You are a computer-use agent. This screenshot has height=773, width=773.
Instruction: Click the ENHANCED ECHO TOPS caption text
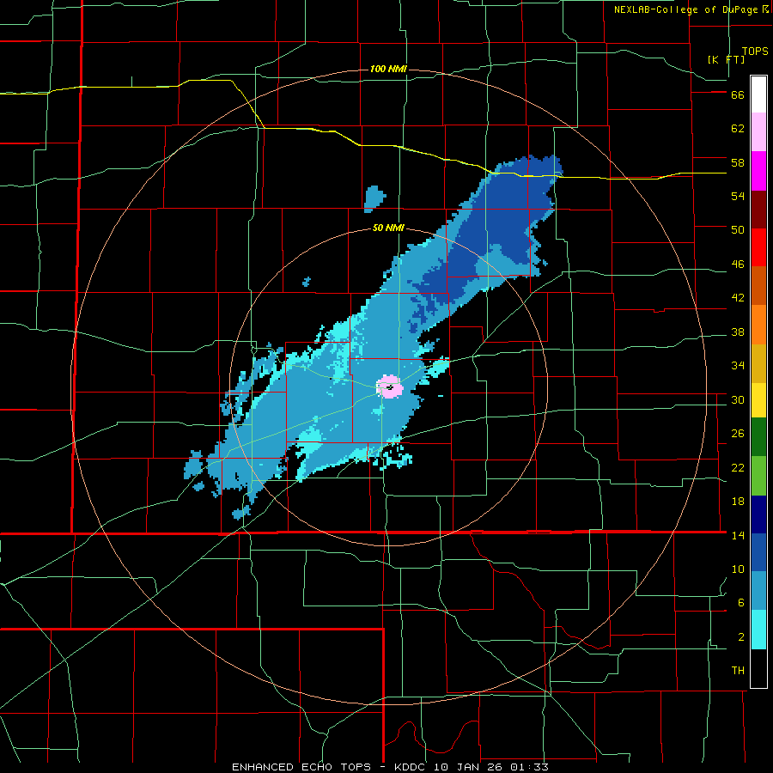[x=301, y=767]
